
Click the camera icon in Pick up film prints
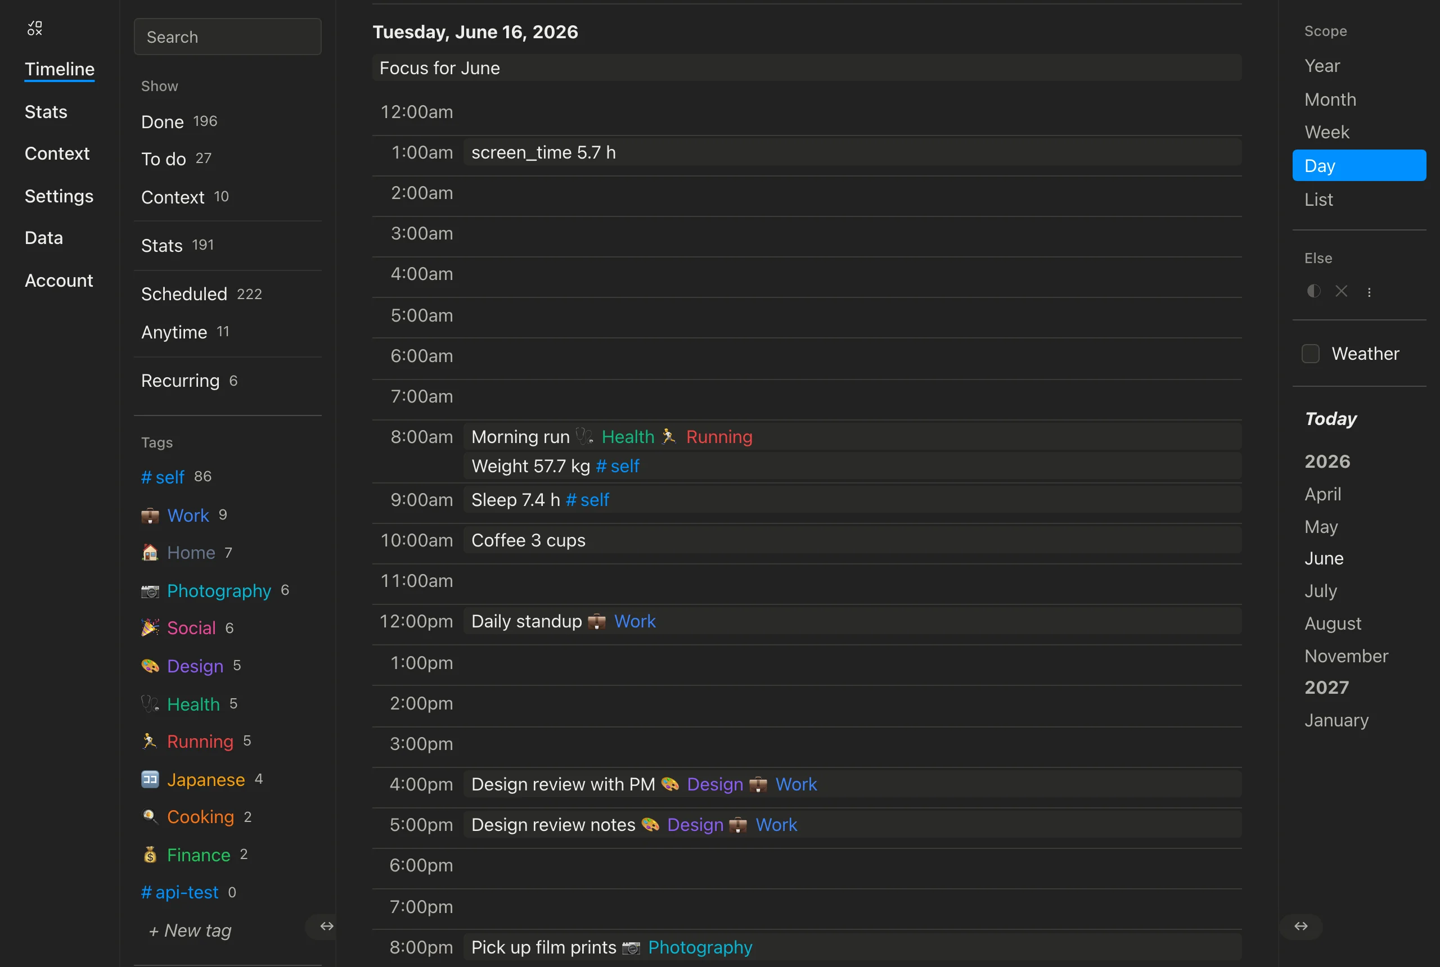click(x=631, y=947)
